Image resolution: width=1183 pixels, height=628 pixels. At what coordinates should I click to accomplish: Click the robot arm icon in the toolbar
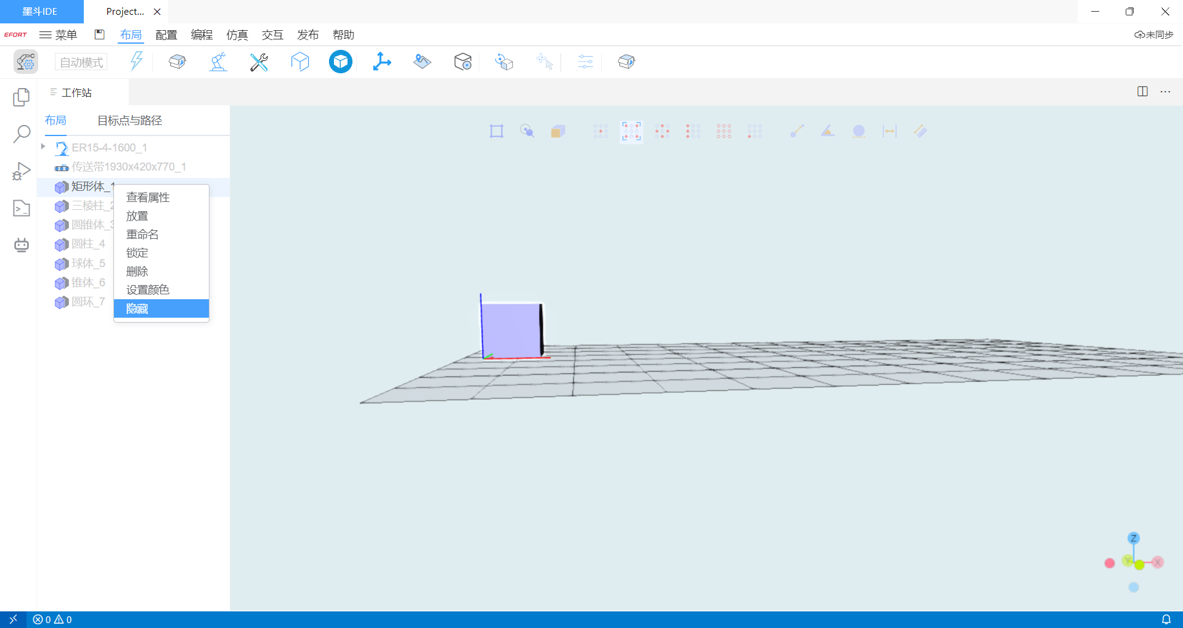point(218,62)
